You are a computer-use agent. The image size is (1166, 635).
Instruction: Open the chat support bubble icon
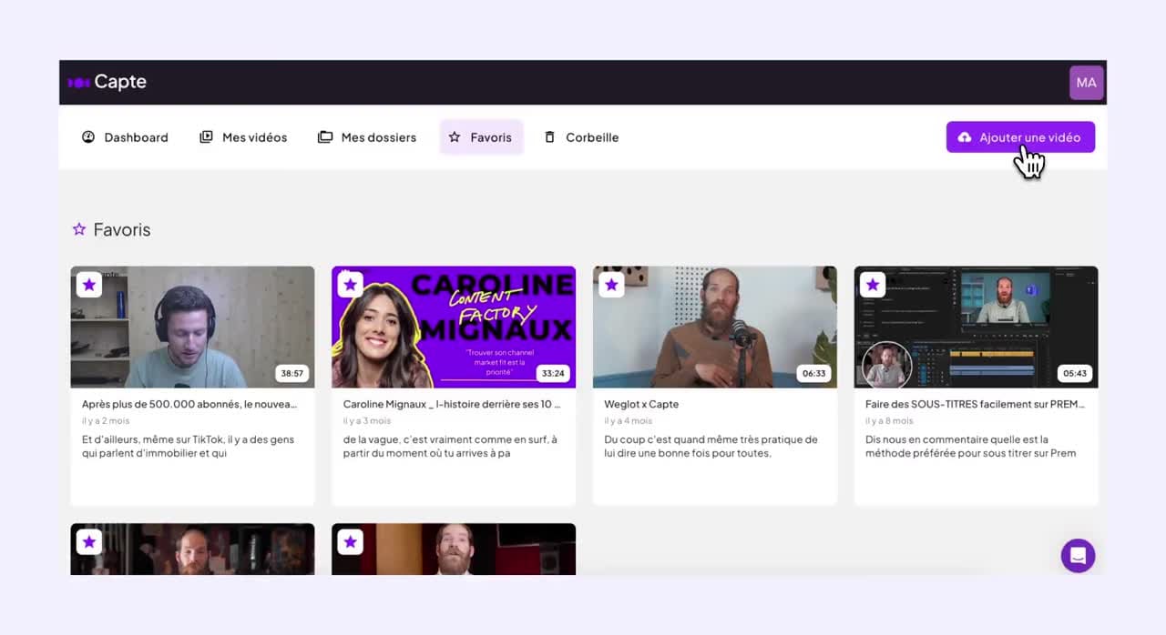pos(1078,555)
